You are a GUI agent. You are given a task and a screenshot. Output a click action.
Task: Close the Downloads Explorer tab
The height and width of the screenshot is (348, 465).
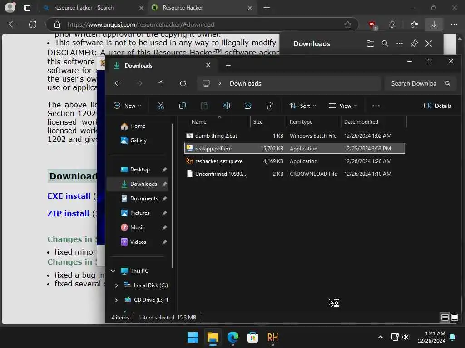point(208,65)
